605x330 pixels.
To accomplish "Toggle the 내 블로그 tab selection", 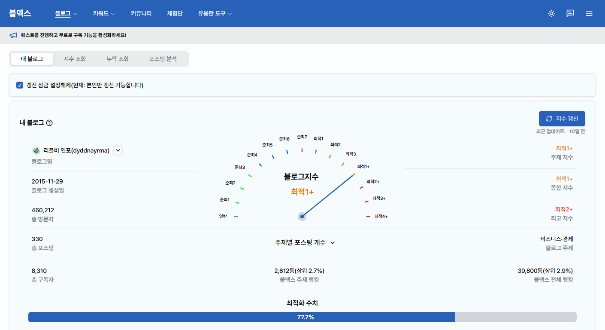I will (x=32, y=59).
